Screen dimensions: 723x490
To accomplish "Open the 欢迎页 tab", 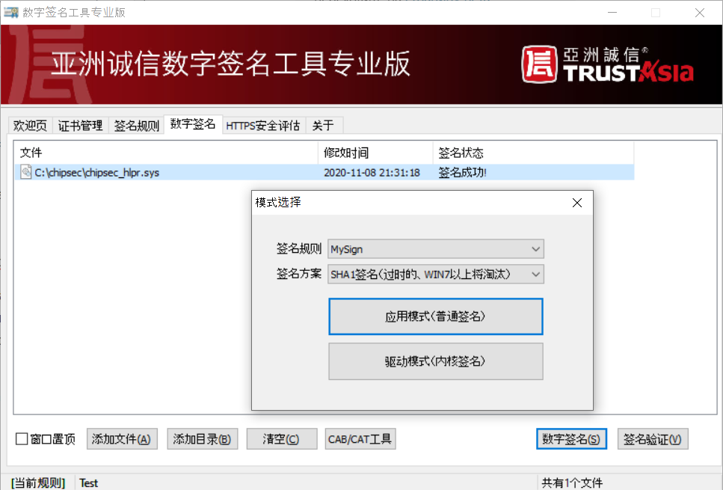I will [30, 126].
